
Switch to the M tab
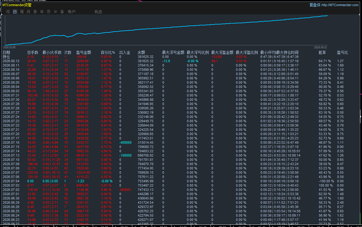pos(56,12)
